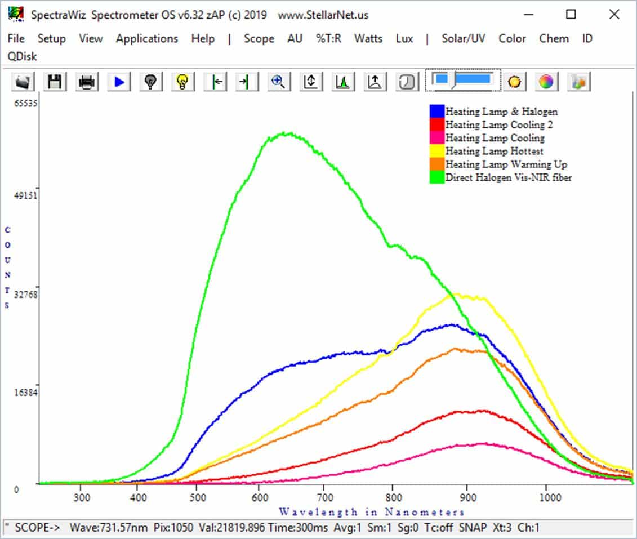637x539 pixels.
Task: Open the Solar/UV menu item
Action: tap(463, 39)
